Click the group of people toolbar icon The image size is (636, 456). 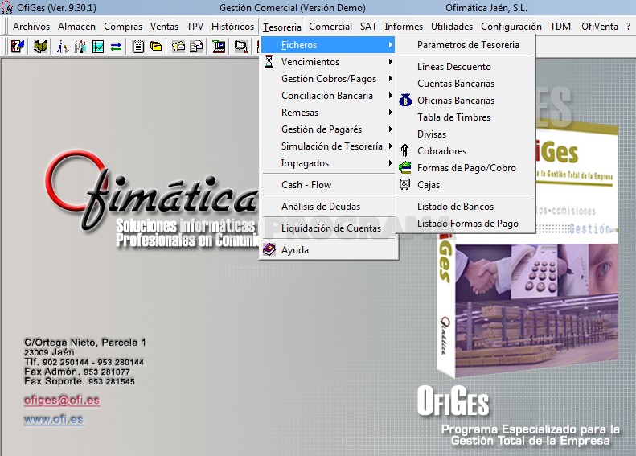click(80, 47)
